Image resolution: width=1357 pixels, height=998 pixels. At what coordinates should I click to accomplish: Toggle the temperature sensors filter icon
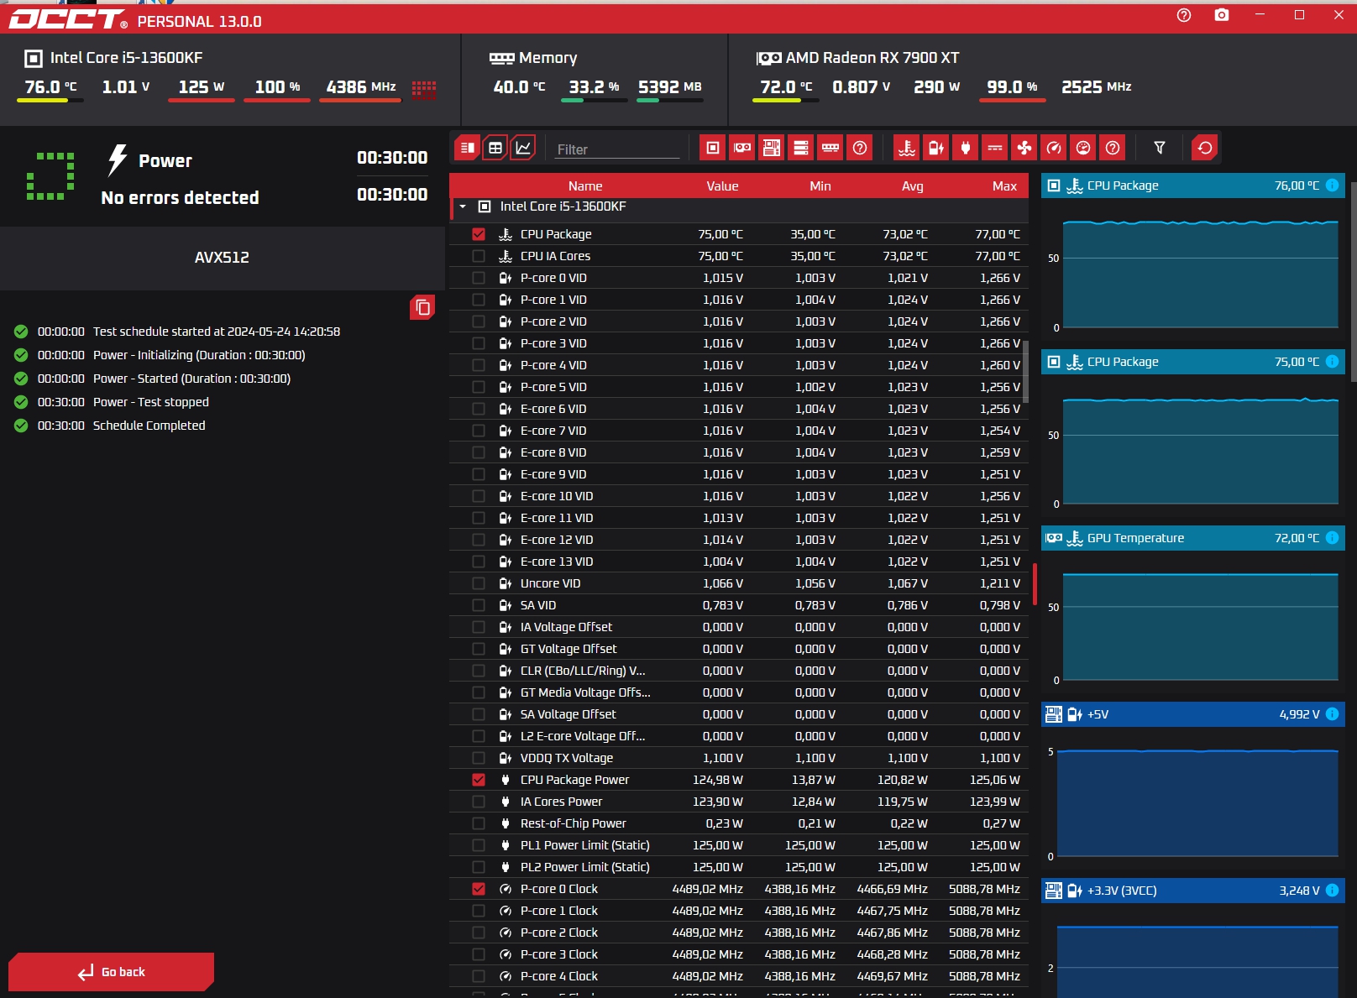tap(907, 148)
